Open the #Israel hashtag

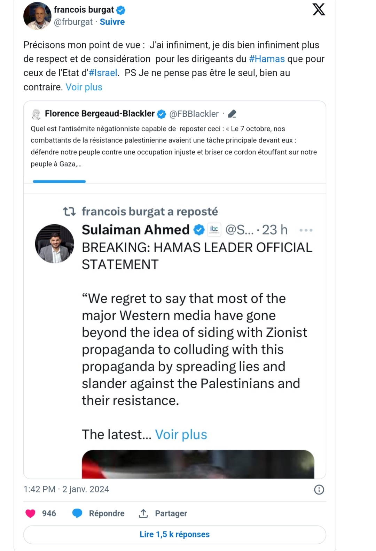coord(103,73)
